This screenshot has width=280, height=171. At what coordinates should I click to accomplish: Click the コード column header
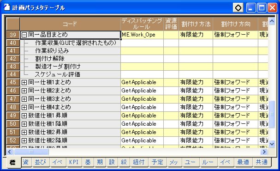click(70, 24)
